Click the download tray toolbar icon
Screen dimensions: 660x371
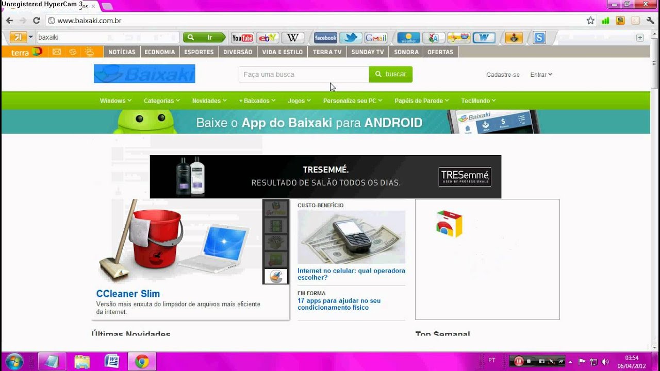click(514, 38)
